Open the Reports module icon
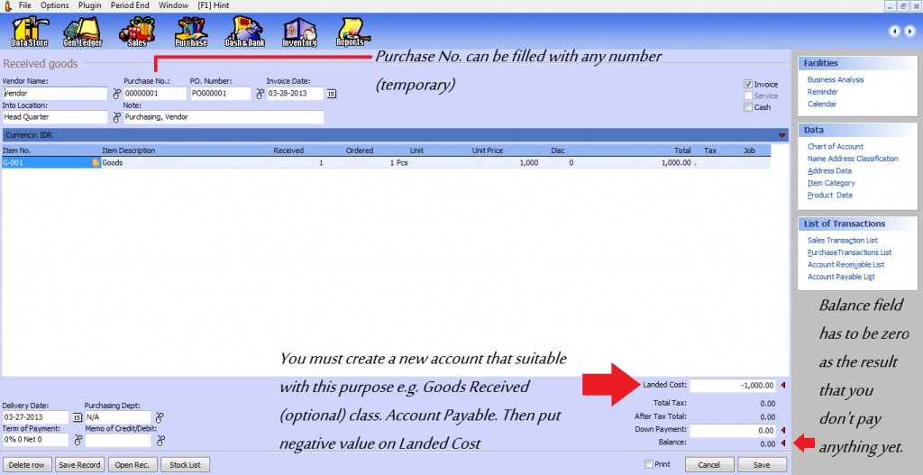This screenshot has width=923, height=475. 351,32
